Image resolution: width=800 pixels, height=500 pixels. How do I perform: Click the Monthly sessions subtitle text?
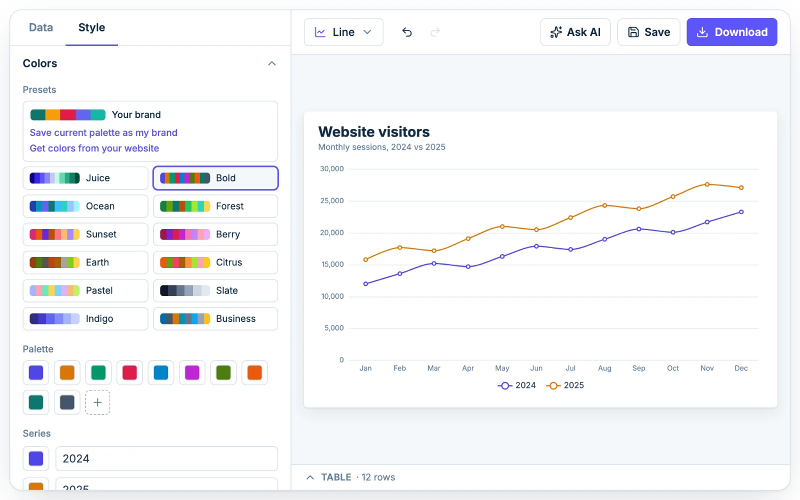pos(381,147)
